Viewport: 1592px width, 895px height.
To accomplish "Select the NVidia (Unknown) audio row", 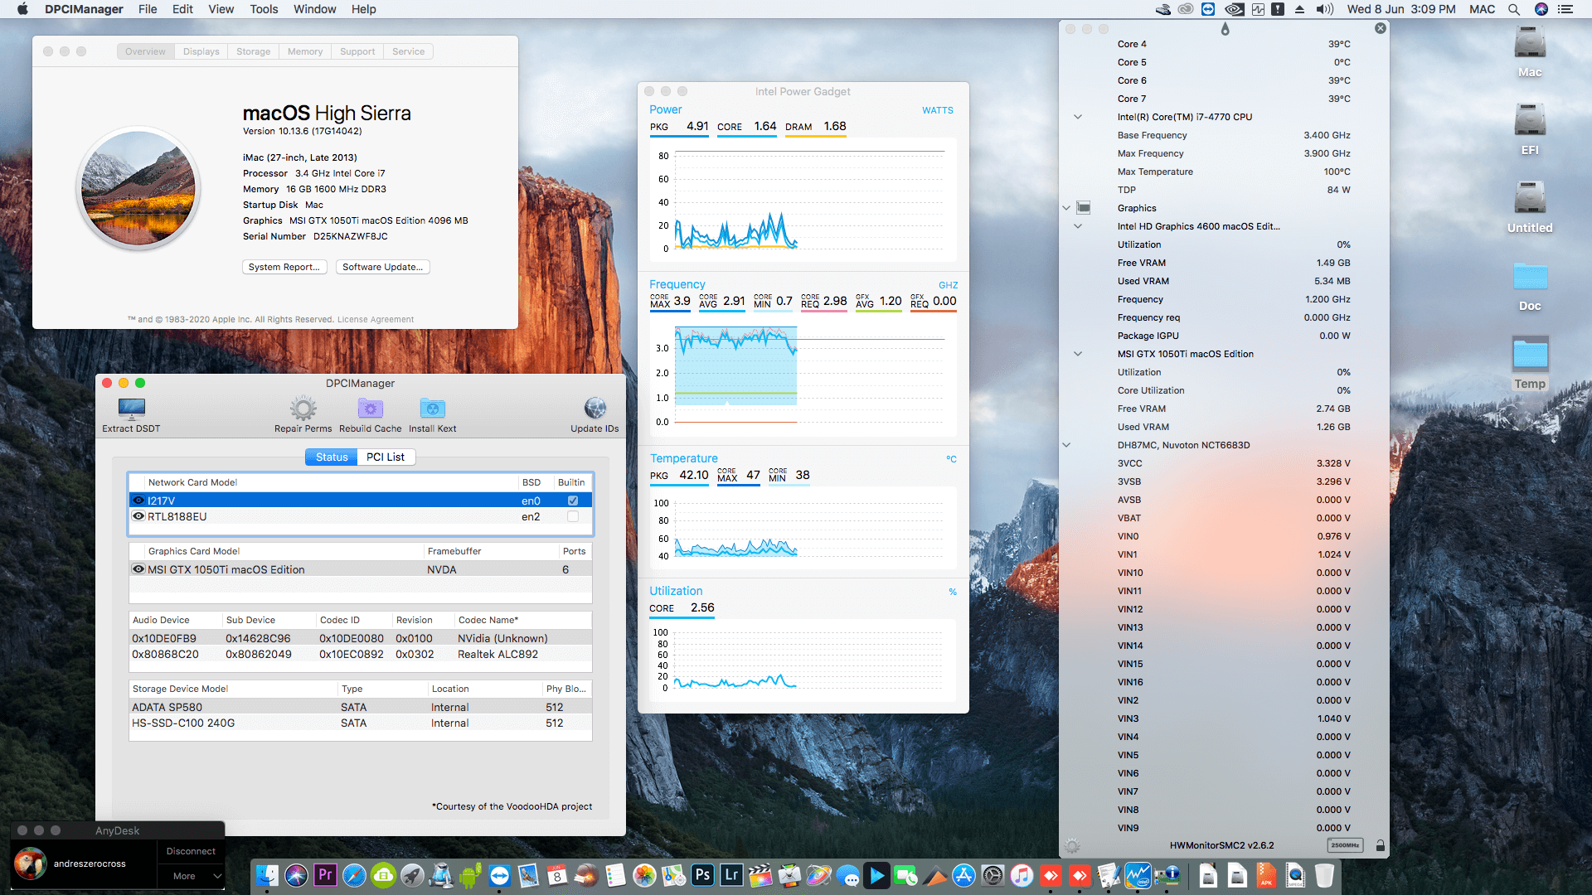I will pyautogui.click(x=361, y=638).
